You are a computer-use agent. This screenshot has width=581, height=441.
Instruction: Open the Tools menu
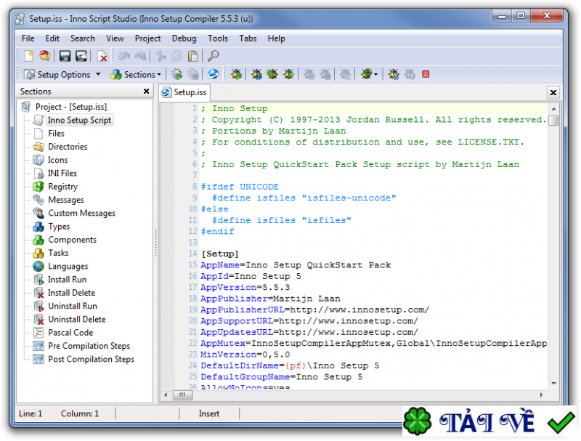pyautogui.click(x=218, y=39)
